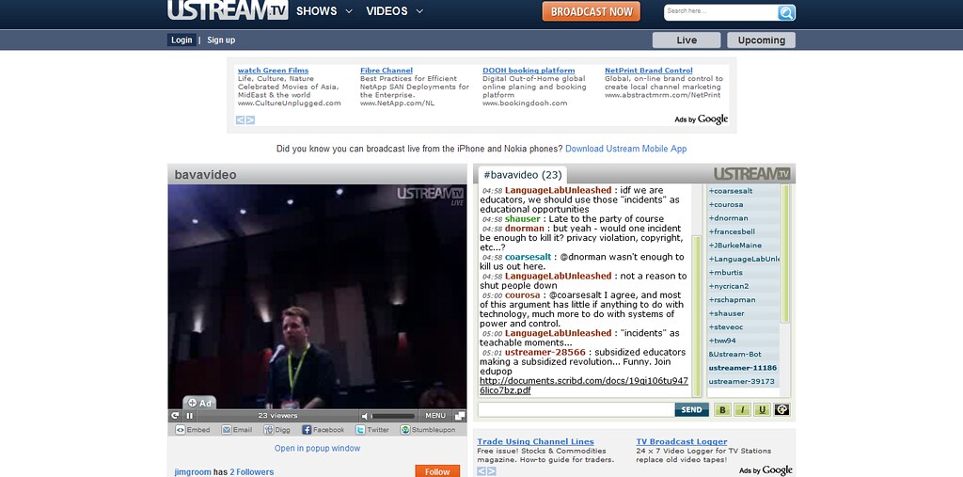Image resolution: width=963 pixels, height=477 pixels.
Task: Click the refresh stream icon in player
Action: (x=175, y=416)
